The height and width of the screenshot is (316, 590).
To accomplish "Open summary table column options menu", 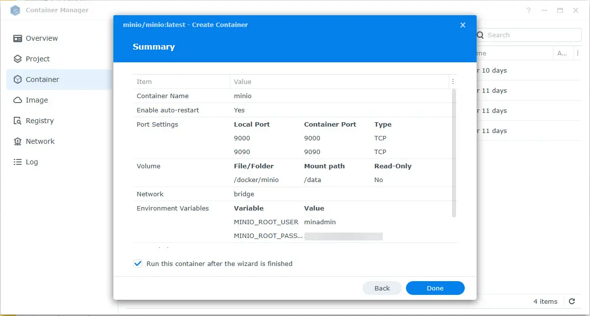I will (x=453, y=81).
